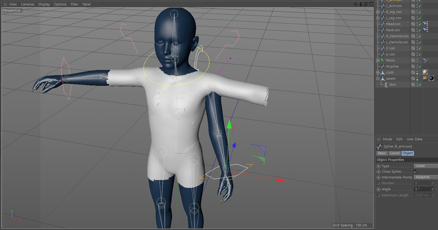Select R_clavincle.con in object list
This screenshot has width=438, height=230.
397,36
